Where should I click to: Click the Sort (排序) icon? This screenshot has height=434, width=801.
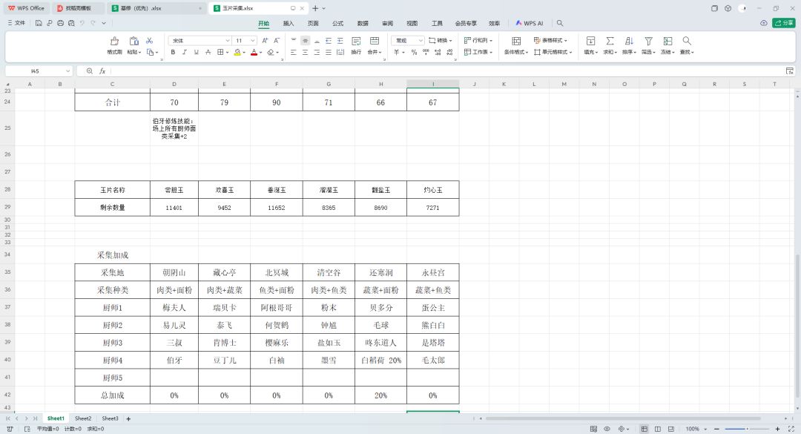[629, 41]
